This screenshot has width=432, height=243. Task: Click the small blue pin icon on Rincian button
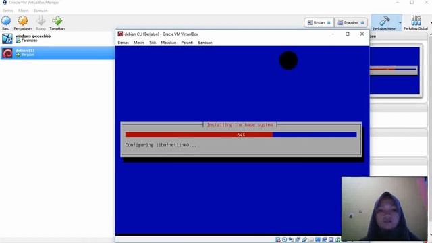[x=329, y=22]
